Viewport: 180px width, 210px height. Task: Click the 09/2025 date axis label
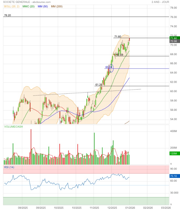[x=41, y=208]
